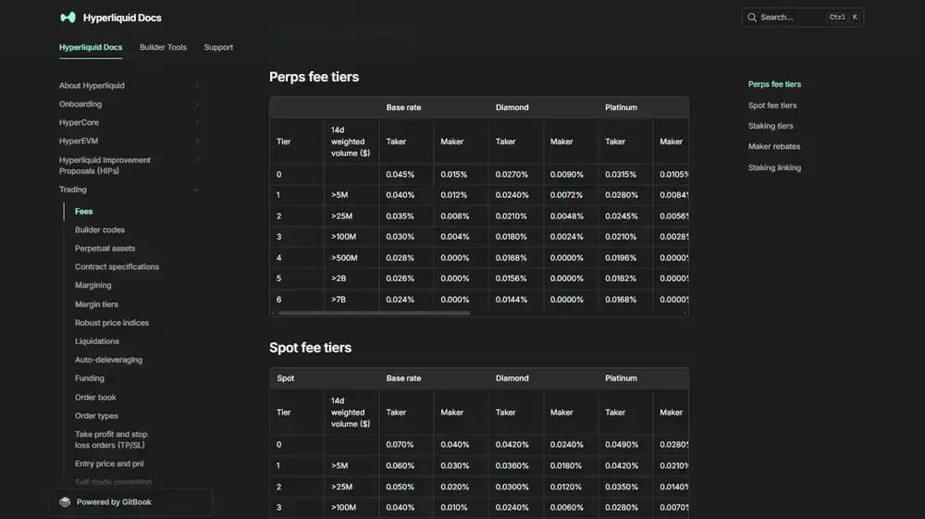Expand the HyperEVM section chevron
Screen dimensions: 925x519
[197, 141]
